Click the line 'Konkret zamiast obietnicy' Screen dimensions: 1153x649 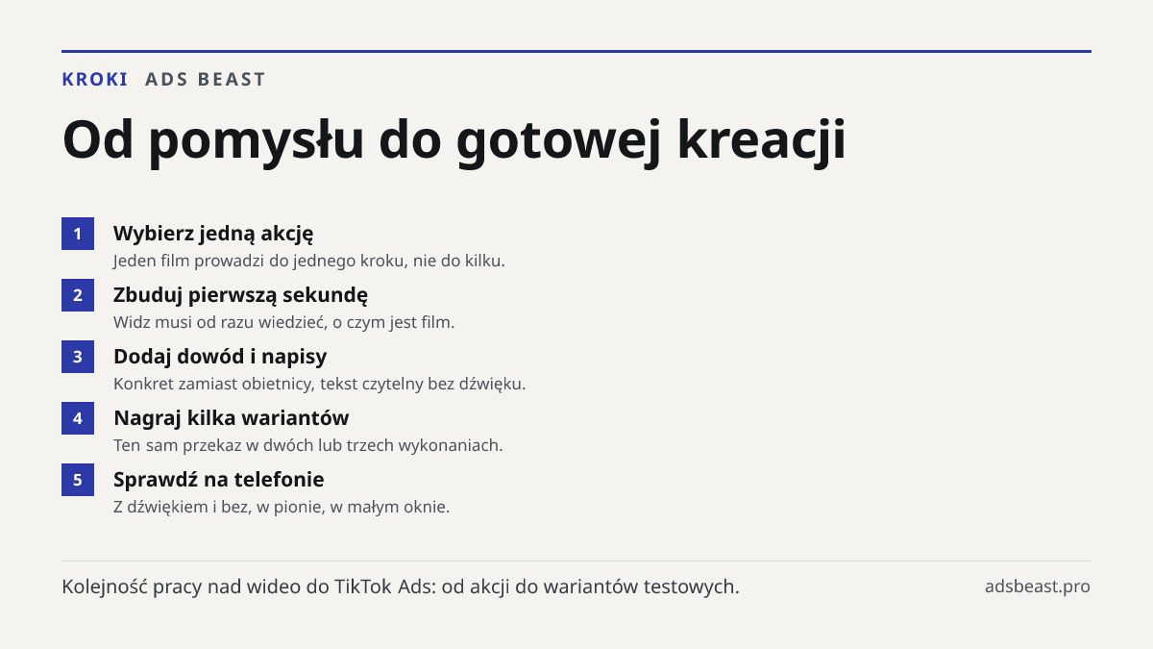(319, 384)
